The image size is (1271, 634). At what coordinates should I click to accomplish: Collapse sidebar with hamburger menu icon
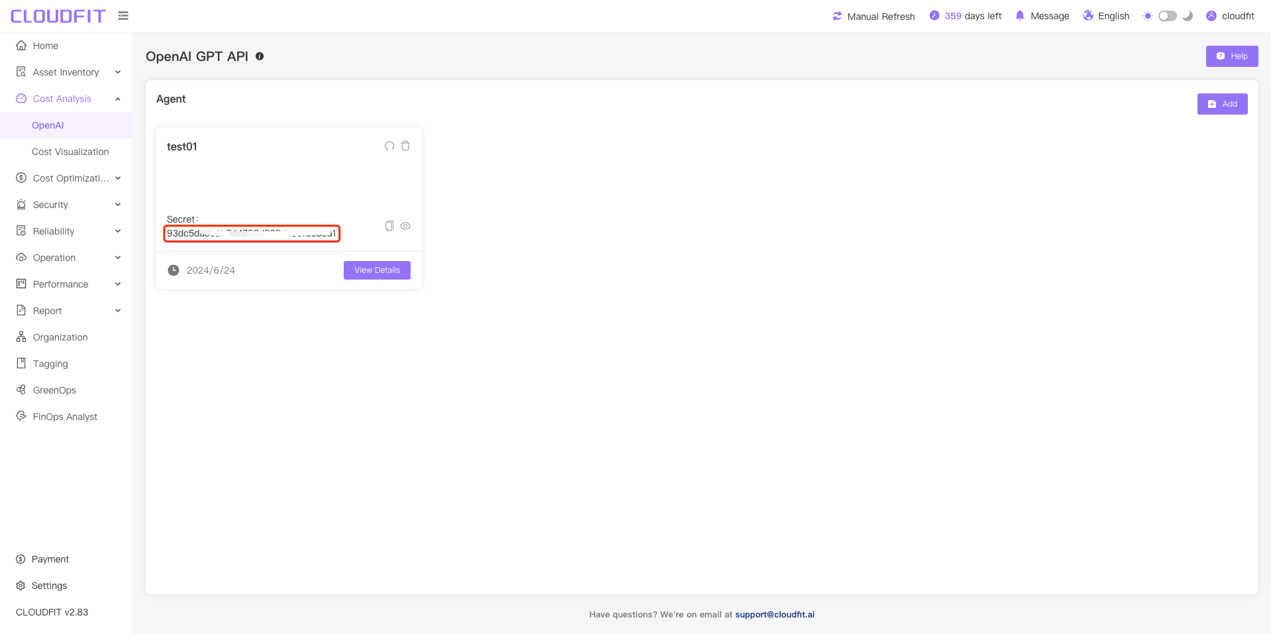pyautogui.click(x=123, y=15)
